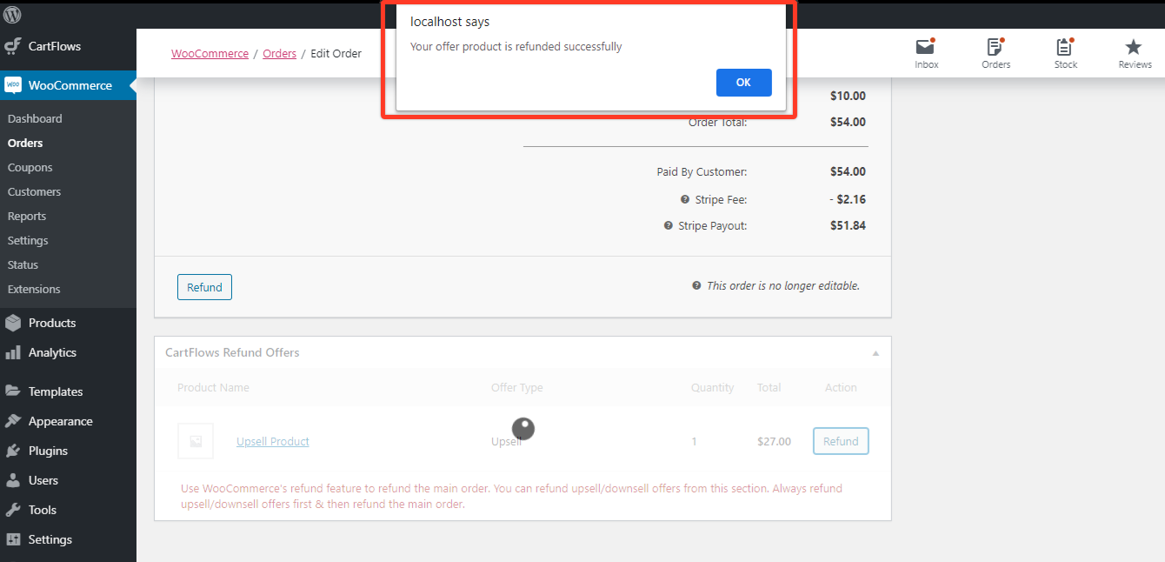Click the Stripe Payout help tooltip icon
This screenshot has width=1165, height=562.
point(669,226)
